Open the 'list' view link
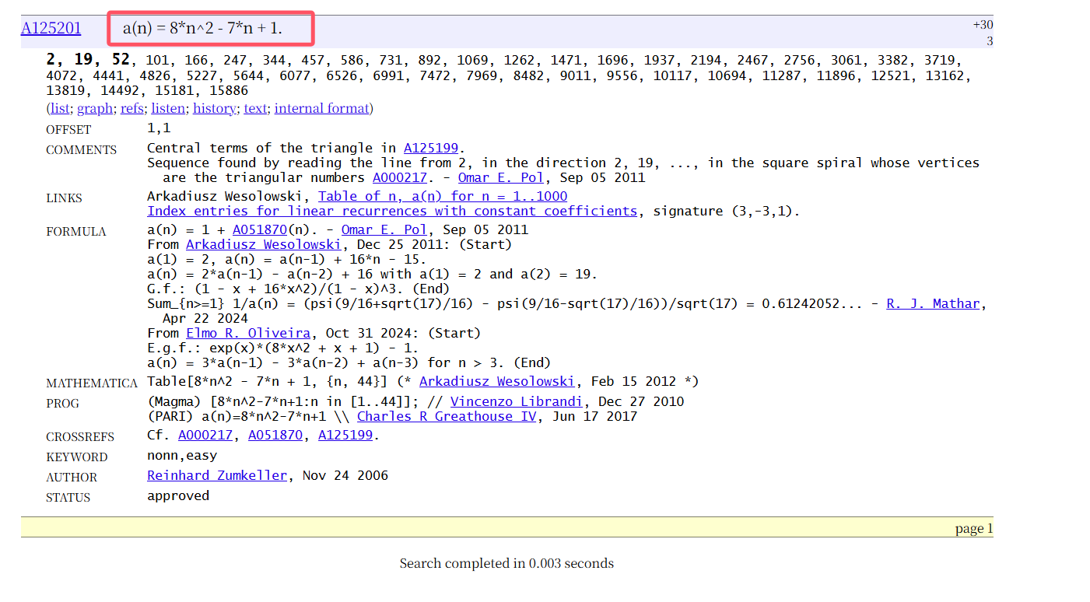The height and width of the screenshot is (602, 1090). [60, 109]
